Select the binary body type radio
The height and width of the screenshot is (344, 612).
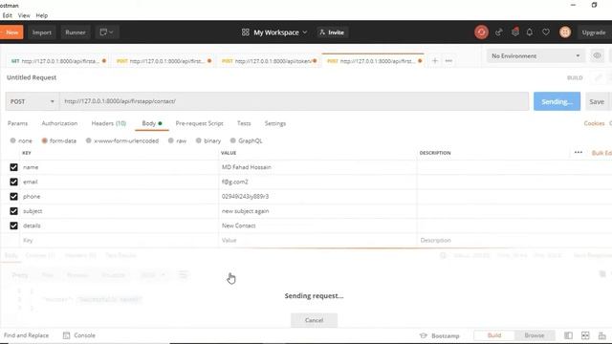click(x=199, y=140)
